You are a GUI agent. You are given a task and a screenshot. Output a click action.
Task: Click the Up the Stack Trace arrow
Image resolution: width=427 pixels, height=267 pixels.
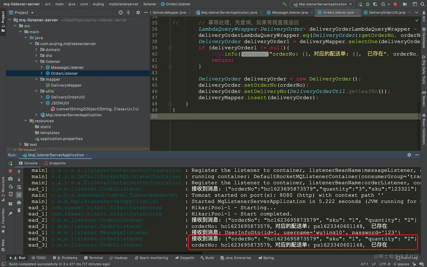(x=19, y=172)
